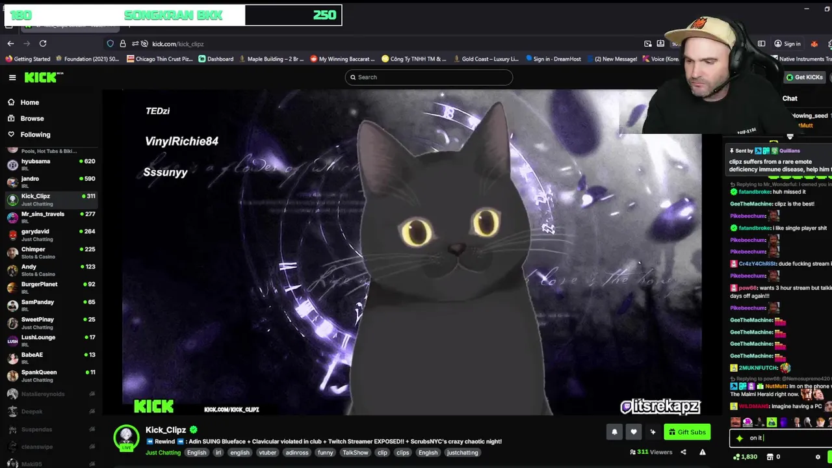Select hyubsama channel in sidebar
The image size is (832, 468).
(52, 164)
